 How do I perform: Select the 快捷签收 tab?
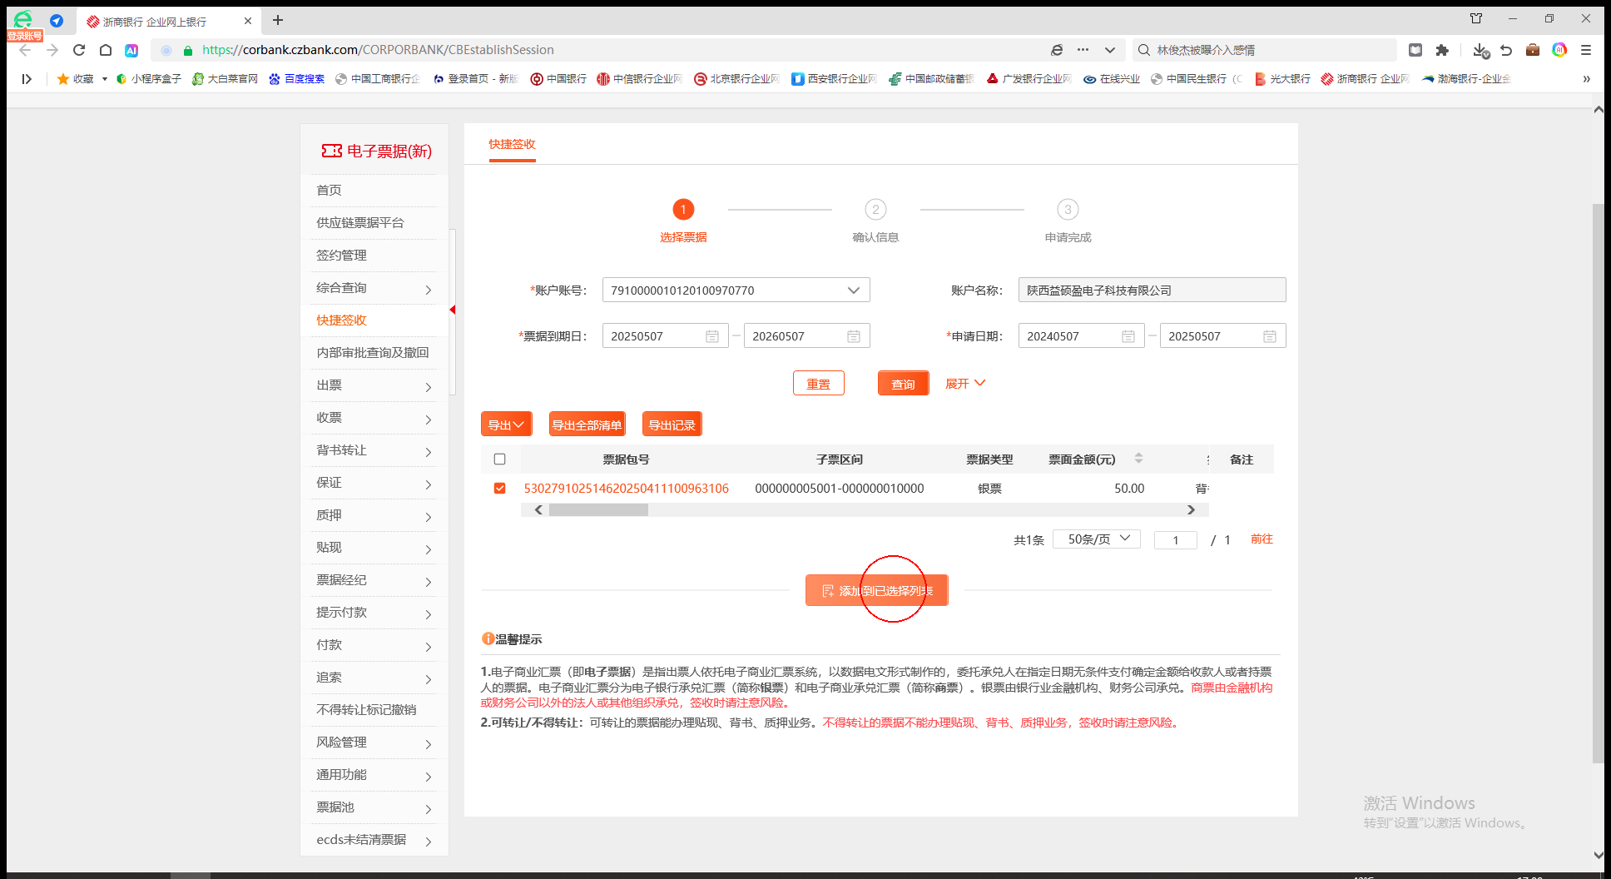click(x=512, y=144)
